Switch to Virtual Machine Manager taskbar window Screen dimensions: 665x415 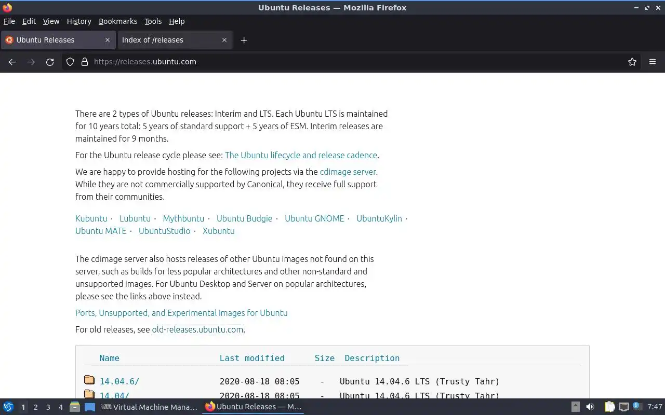(x=149, y=407)
